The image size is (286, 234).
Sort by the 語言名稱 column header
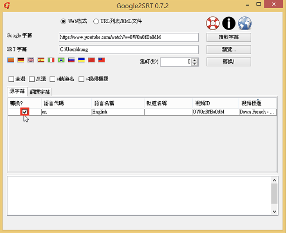coord(118,103)
